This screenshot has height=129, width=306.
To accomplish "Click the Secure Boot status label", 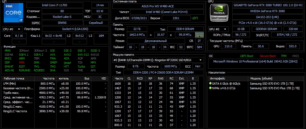I will (268, 56).
